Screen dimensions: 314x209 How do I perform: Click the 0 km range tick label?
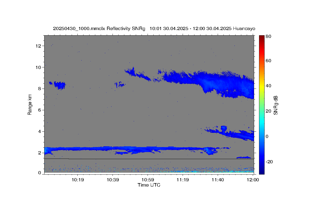tap(40, 173)
